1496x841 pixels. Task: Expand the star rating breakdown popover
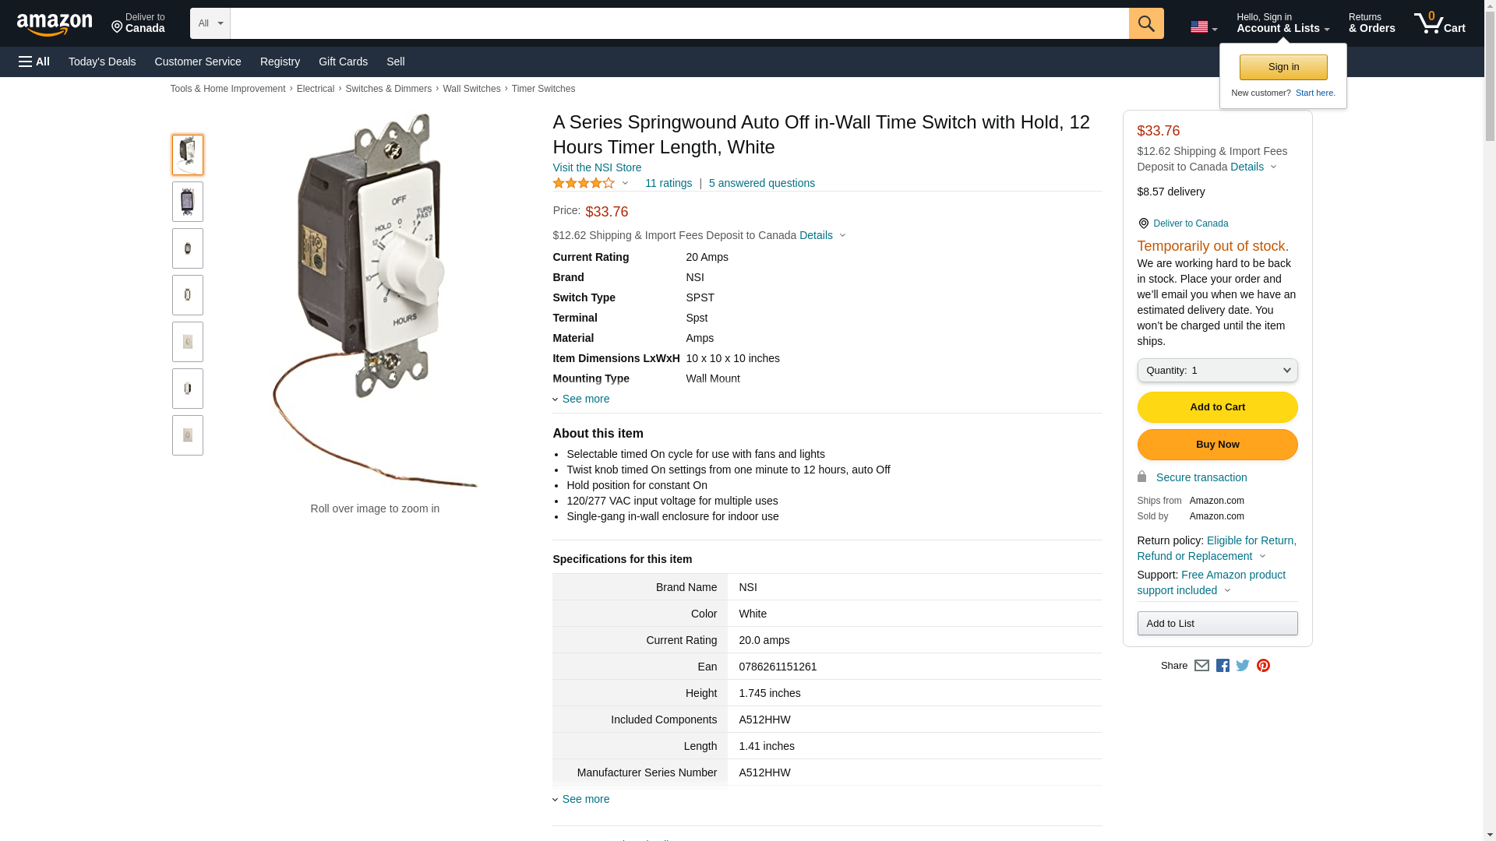tap(591, 183)
